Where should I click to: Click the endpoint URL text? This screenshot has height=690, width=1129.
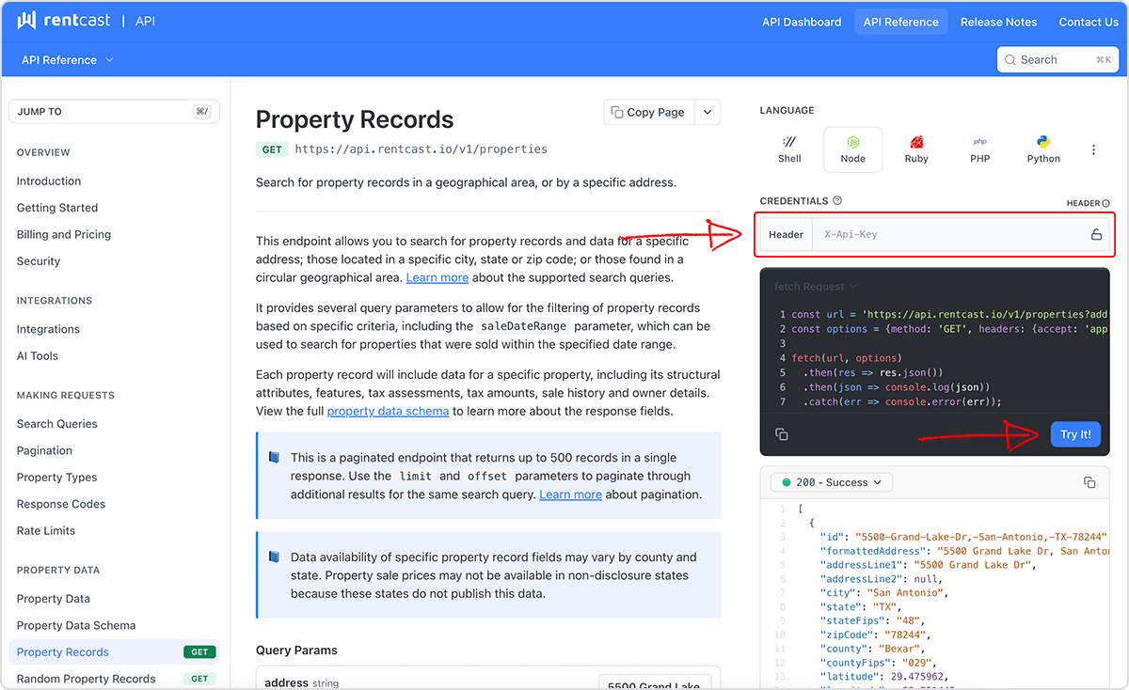[421, 149]
